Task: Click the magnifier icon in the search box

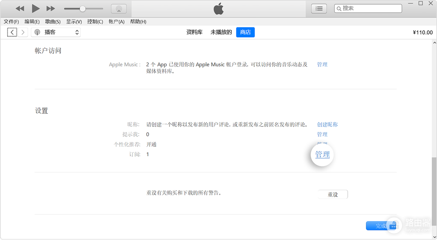Action: pos(339,8)
